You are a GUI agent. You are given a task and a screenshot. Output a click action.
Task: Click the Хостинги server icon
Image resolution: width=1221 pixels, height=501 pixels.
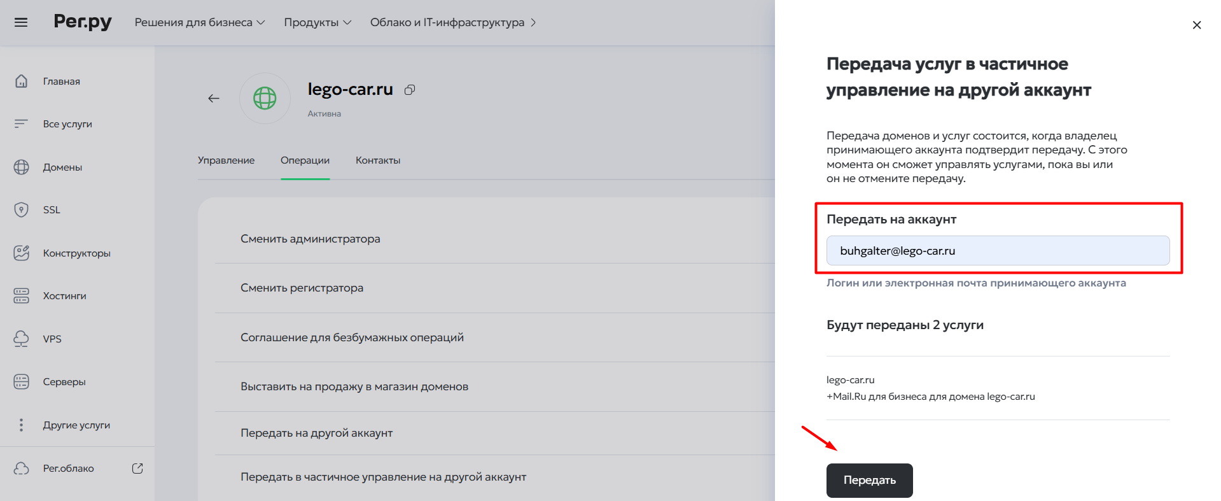[x=21, y=295]
